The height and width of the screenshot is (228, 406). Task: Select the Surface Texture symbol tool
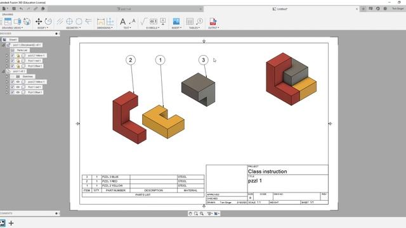144,22
